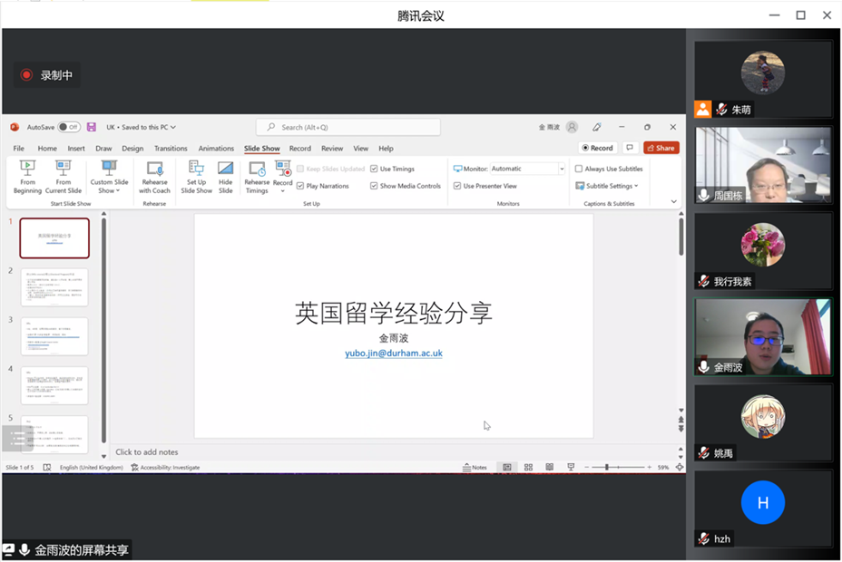Open Rehearse with Coach tool

[154, 170]
